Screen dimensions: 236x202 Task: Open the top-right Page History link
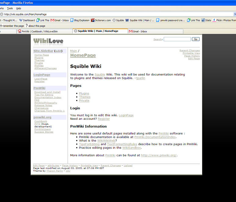pyautogui.click(x=192, y=56)
